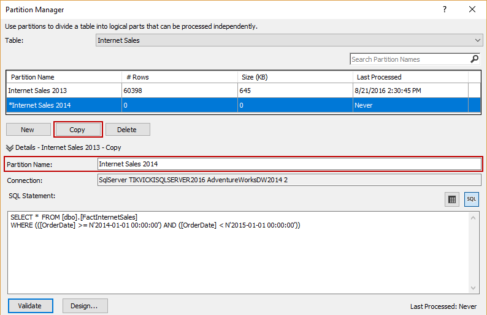487x315 pixels.
Task: Sort by the Last Processed column header
Action: pos(410,77)
